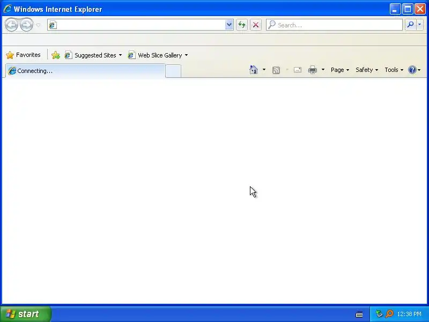
Task: Click inside the address bar field
Action: (x=140, y=25)
